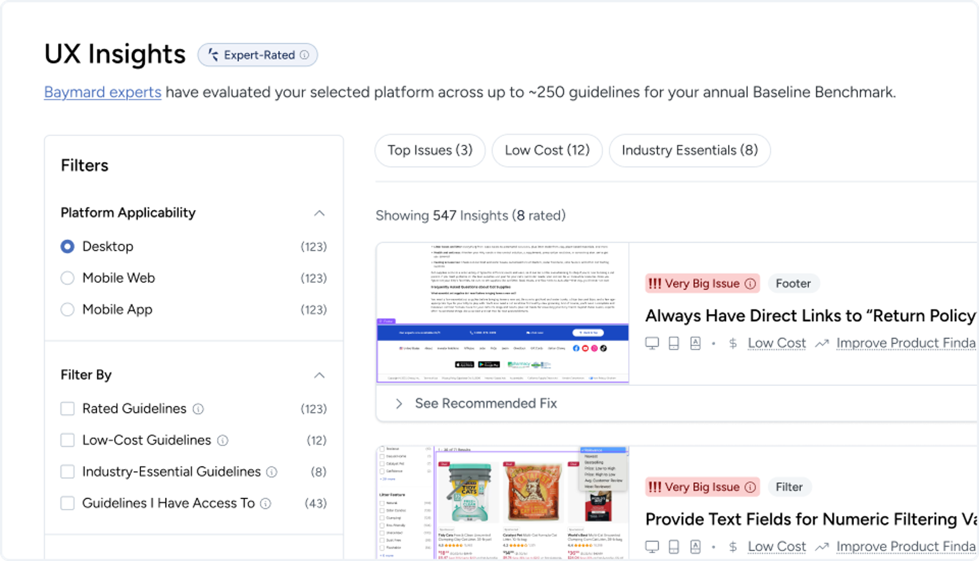Open the Industry Essentials (8) tab

[x=689, y=151]
